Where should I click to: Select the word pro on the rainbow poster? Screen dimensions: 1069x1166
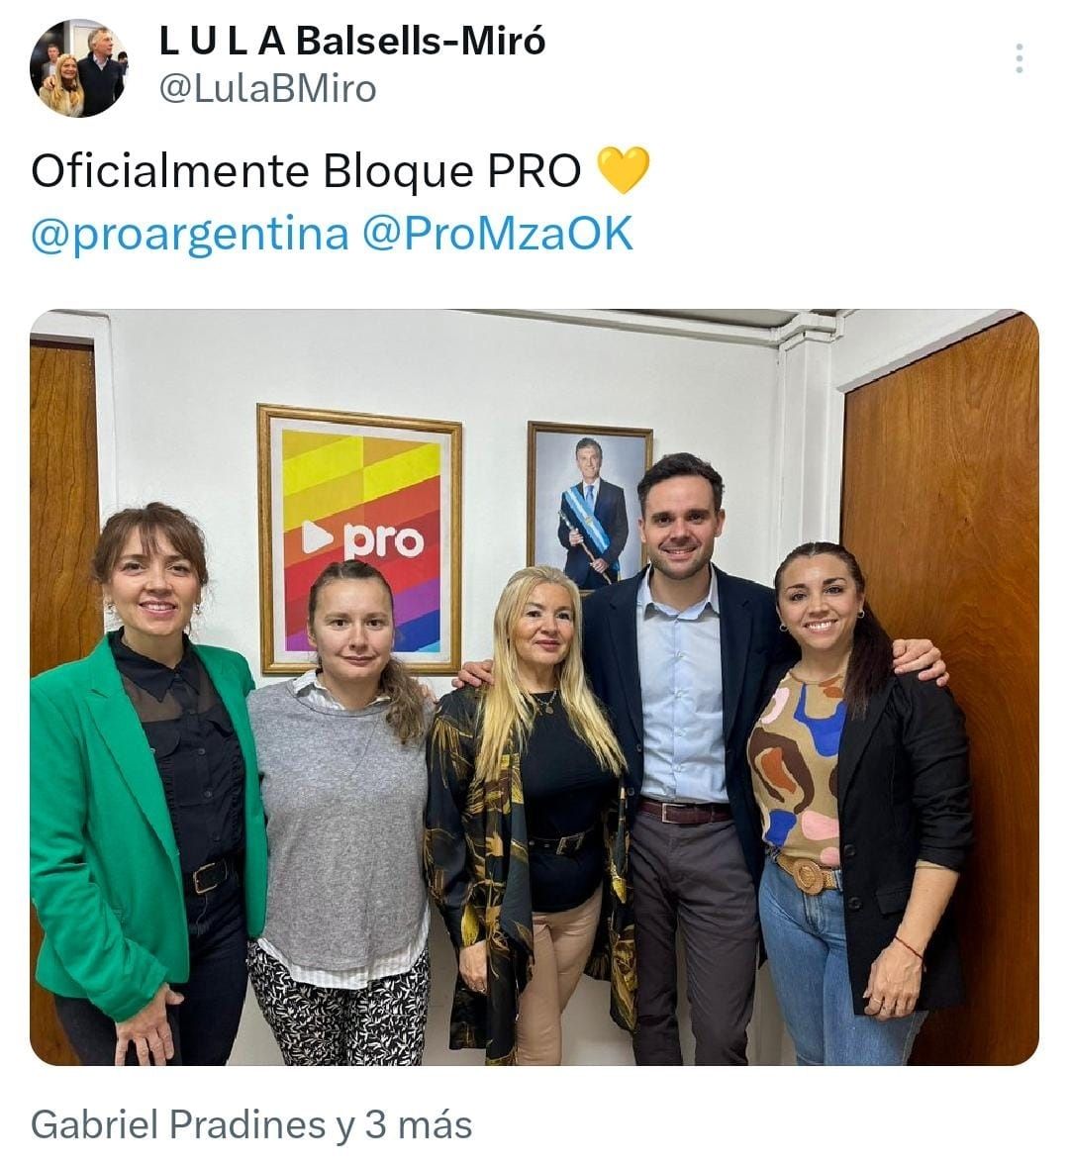pos(382,543)
